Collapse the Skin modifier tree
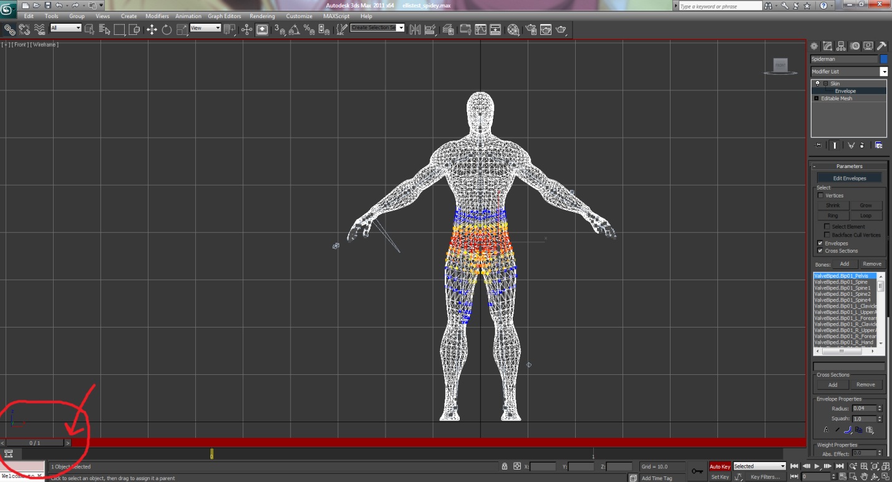The image size is (892, 482). pos(825,83)
